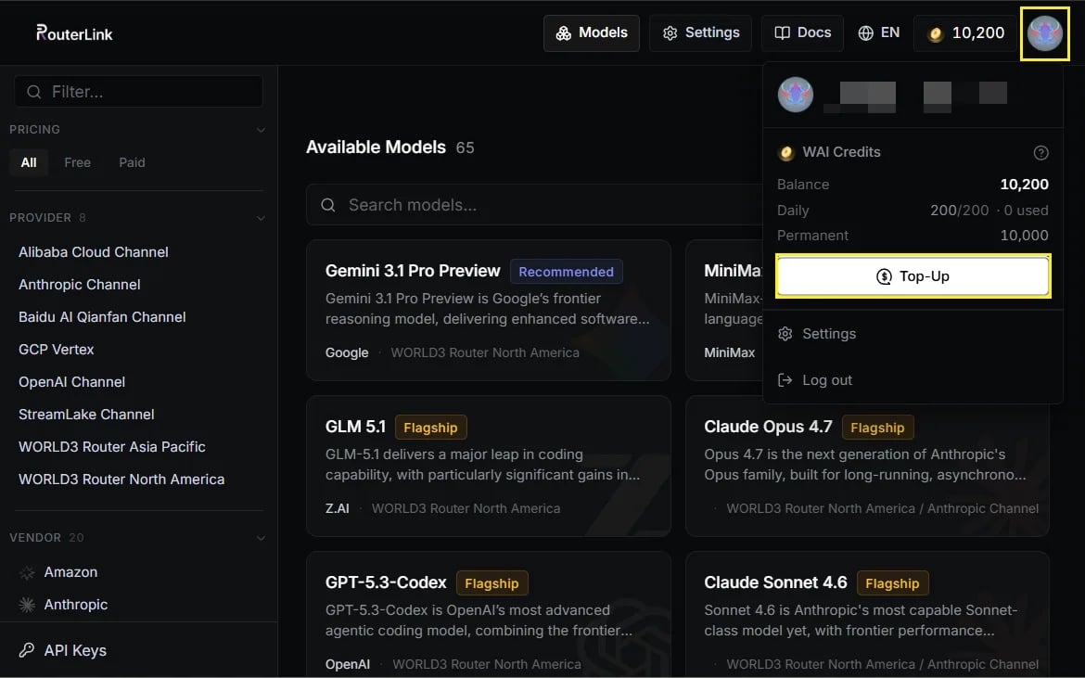Open the Claude Sonnet 4.6 model card
The image size is (1085, 678).
coord(867,614)
